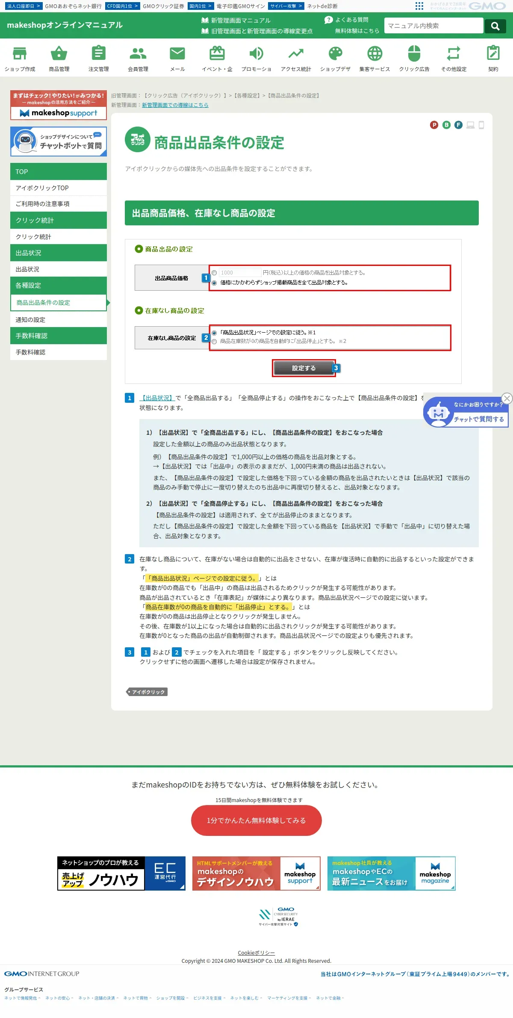Image resolution: width=513 pixels, height=1018 pixels.
Task: Open the 【出品状況】 inline link
Action: pyautogui.click(x=157, y=398)
